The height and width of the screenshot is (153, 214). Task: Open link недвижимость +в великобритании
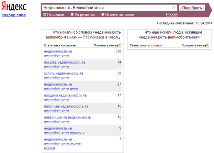coord(58,53)
